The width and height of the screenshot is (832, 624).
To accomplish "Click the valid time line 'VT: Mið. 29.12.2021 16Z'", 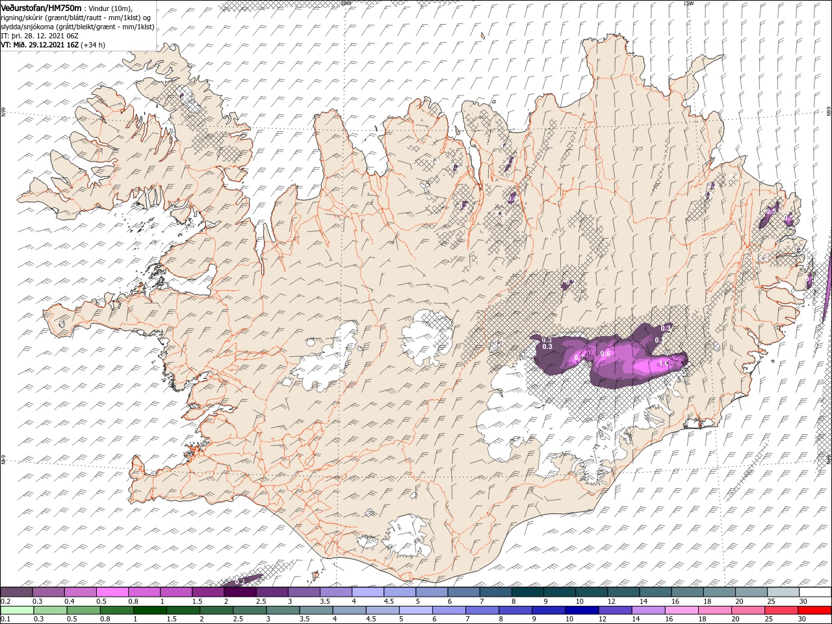I will (40, 45).
